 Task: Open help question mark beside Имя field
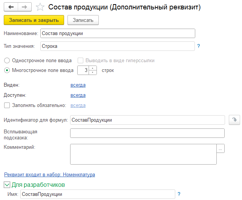pyautogui.click(x=179, y=194)
